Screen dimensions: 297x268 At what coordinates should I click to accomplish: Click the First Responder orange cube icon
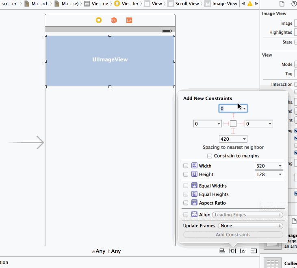tap(114, 20)
